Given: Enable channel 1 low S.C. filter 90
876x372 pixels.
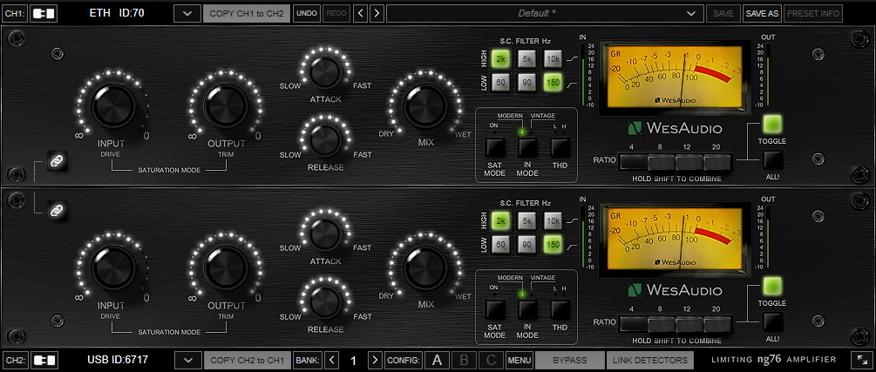Looking at the screenshot, I should pyautogui.click(x=526, y=83).
